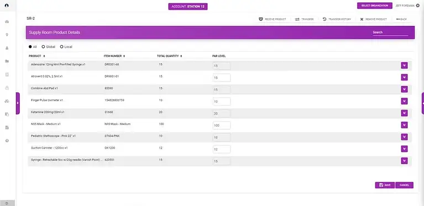Open settings gear next to Jeff Foreman

(x=417, y=6)
